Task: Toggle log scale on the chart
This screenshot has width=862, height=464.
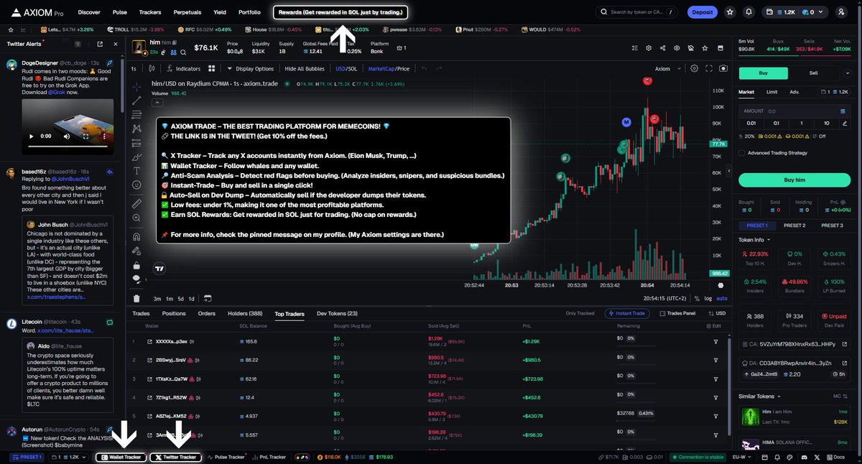Action: pyautogui.click(x=708, y=298)
